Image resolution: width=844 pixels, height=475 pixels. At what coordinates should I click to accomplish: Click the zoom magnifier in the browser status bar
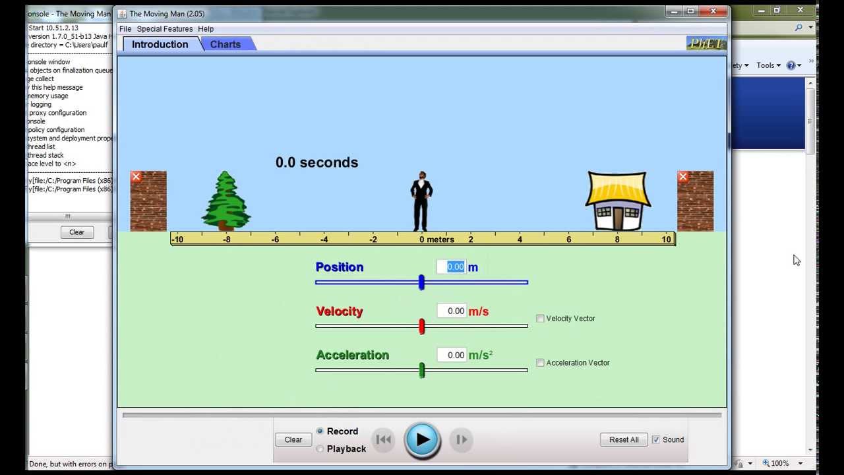766,463
